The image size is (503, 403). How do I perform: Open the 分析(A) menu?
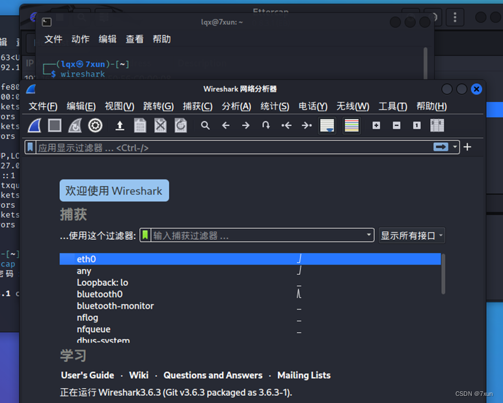click(236, 107)
